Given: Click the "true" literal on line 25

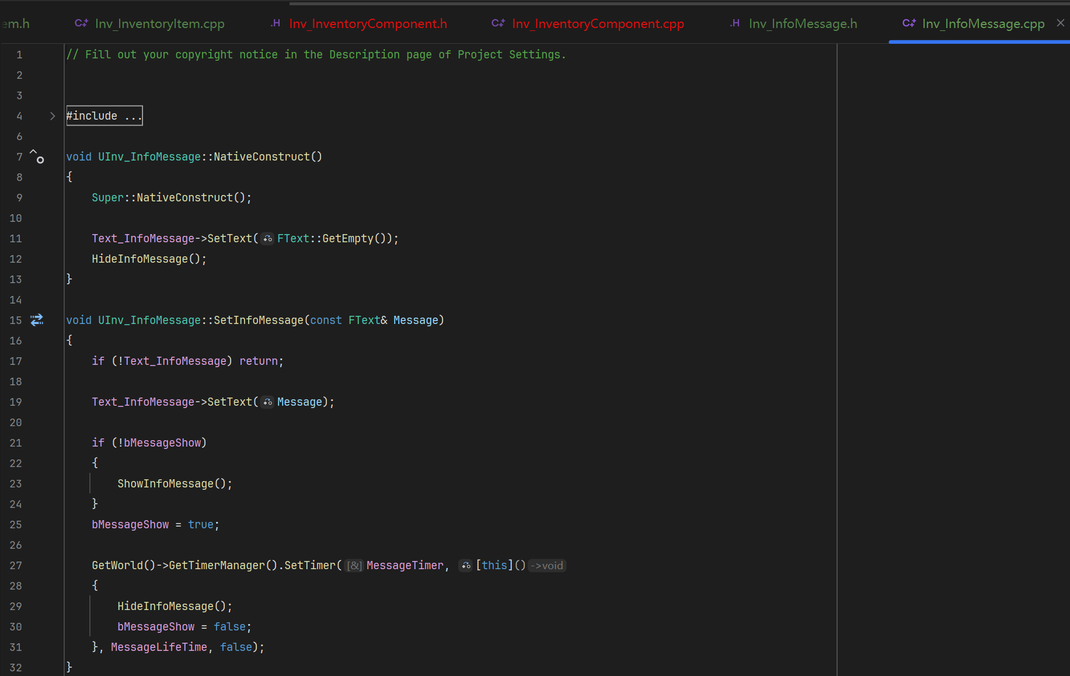Looking at the screenshot, I should pyautogui.click(x=201, y=524).
